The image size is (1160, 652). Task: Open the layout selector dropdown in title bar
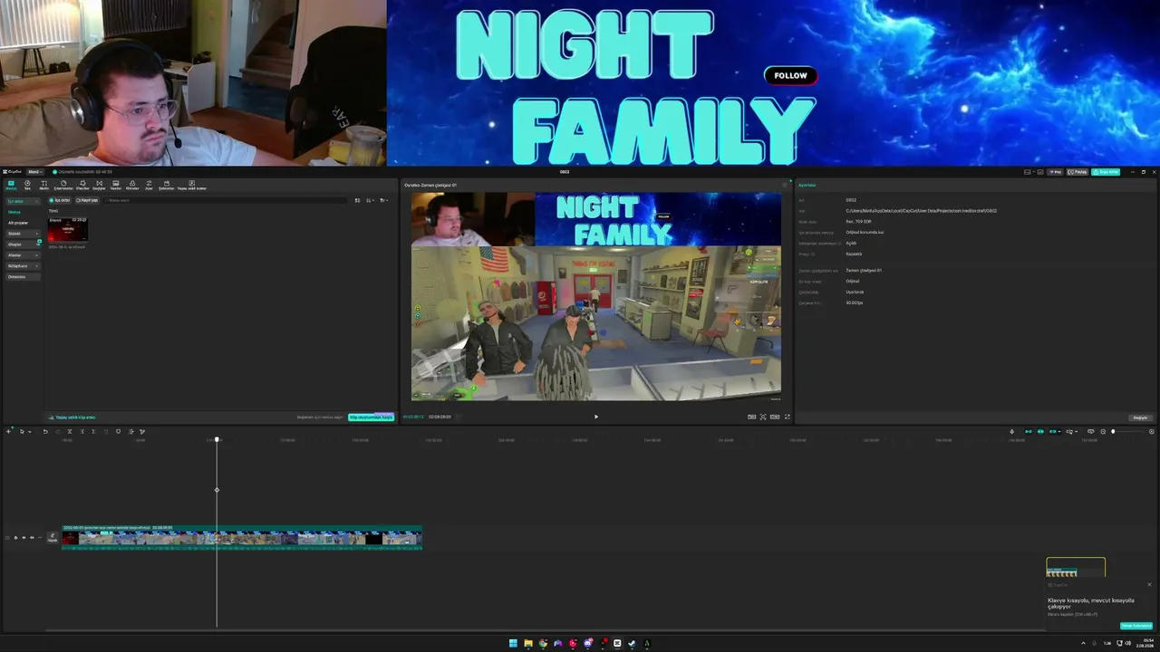[1029, 171]
